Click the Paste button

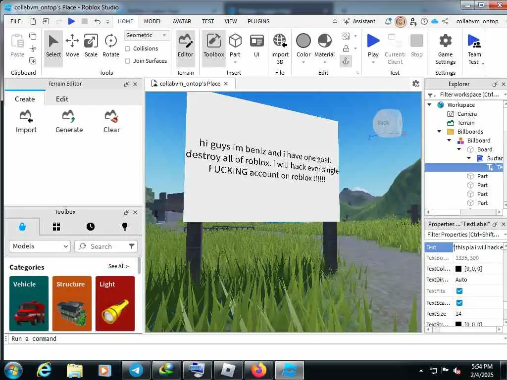click(x=17, y=46)
